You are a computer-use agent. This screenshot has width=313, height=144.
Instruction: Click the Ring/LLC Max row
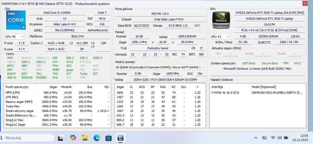[x=57, y=120]
